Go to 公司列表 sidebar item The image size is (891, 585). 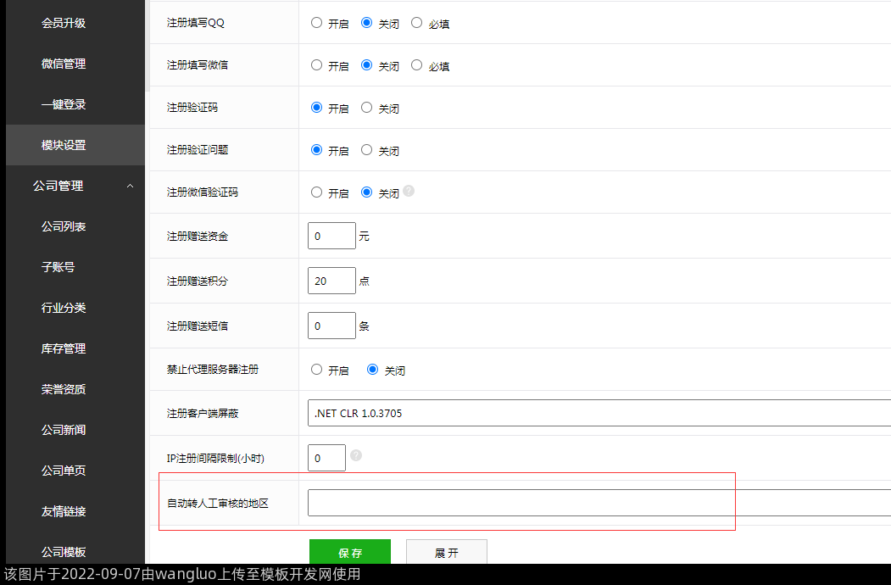(x=64, y=226)
